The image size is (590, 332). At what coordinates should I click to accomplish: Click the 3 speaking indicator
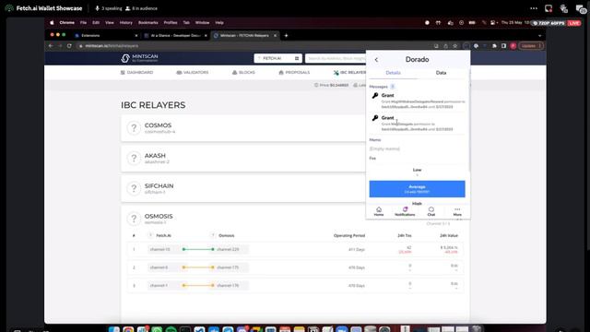click(109, 8)
